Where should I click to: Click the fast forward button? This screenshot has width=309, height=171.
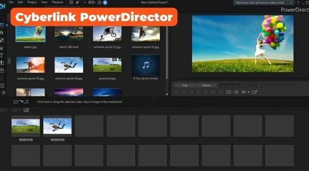[213, 92]
